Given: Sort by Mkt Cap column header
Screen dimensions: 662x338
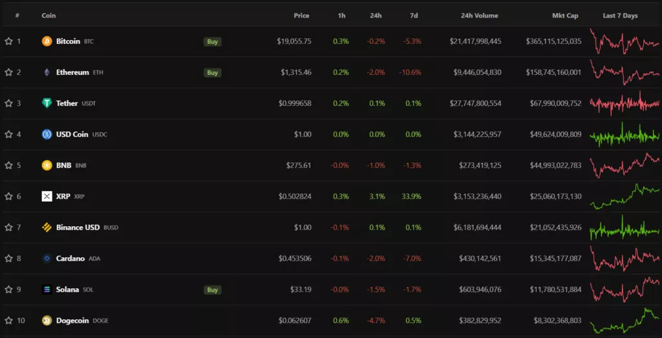Looking at the screenshot, I should 565,16.
